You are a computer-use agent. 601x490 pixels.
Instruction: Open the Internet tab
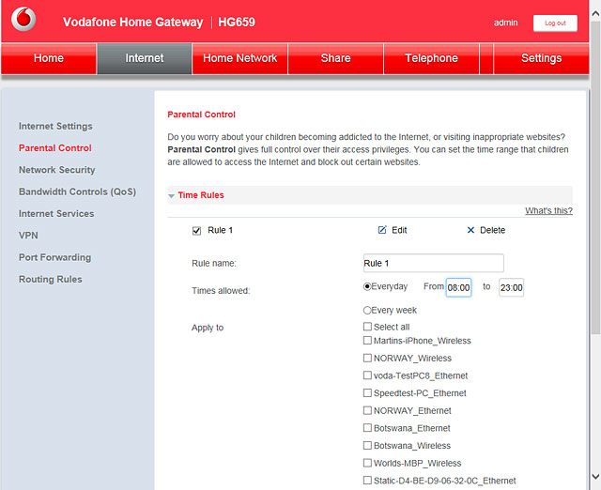pos(144,58)
